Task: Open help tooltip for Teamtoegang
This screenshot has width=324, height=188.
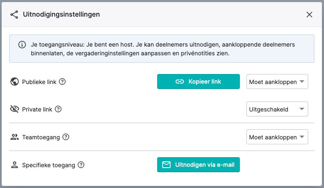Action: (x=66, y=137)
